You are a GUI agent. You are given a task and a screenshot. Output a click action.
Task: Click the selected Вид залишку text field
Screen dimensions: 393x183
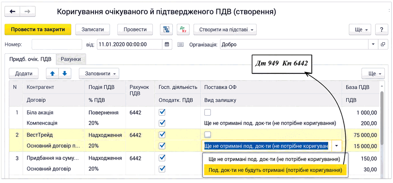[266, 145]
